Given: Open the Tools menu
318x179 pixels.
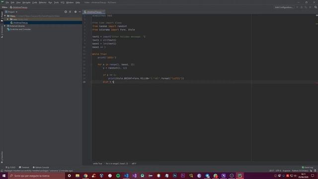Looking at the screenshot, I should pyautogui.click(x=56, y=2).
